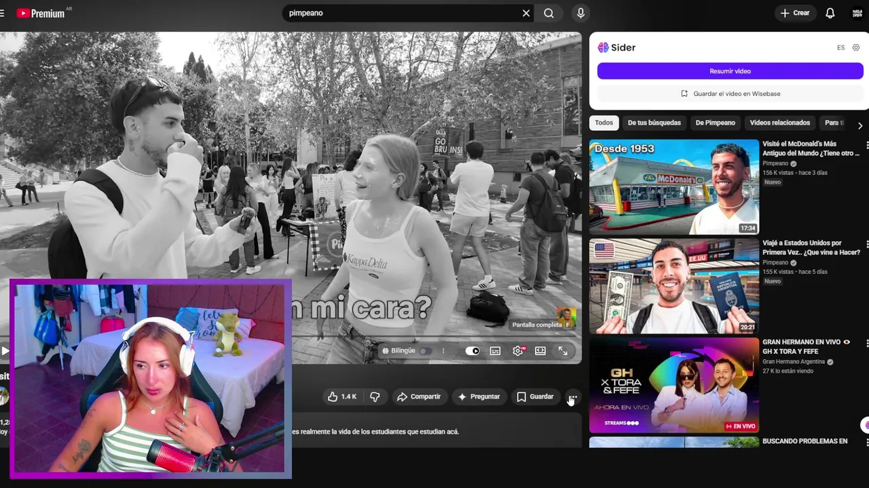The image size is (869, 488).
Task: Open player settings gear
Action: click(518, 350)
